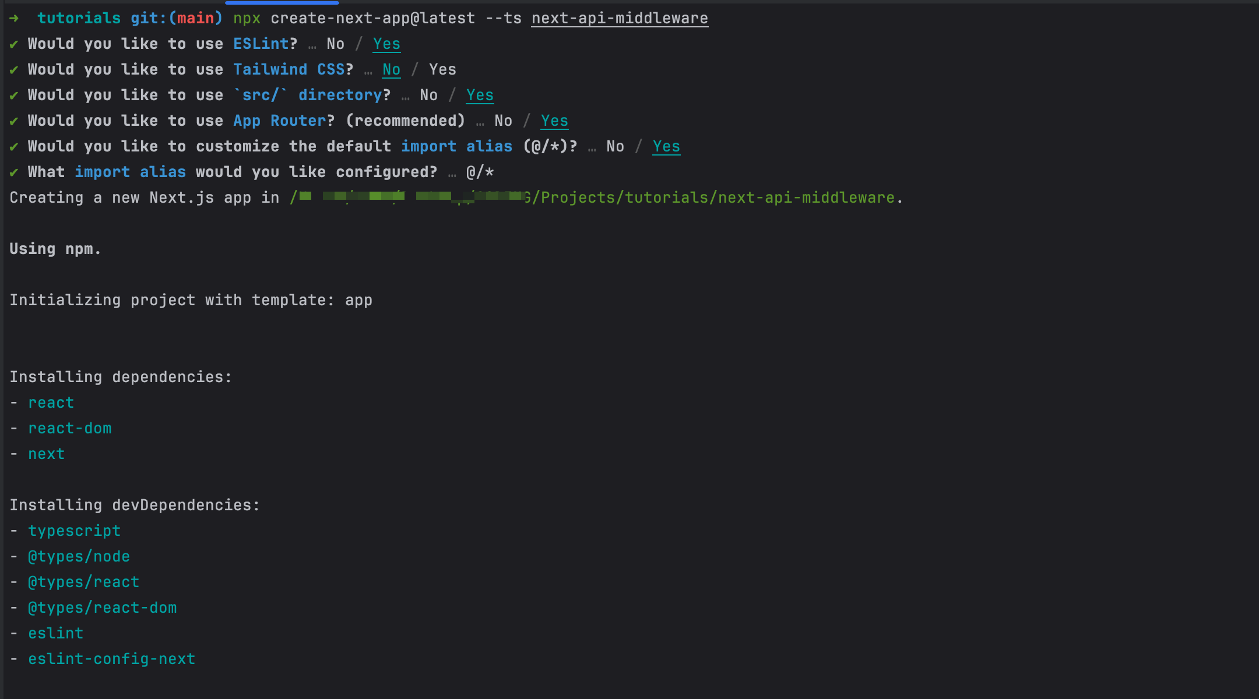Viewport: 1259px width, 699px height.
Task: Click the 'ESLint' highlighted word
Action: (261, 44)
